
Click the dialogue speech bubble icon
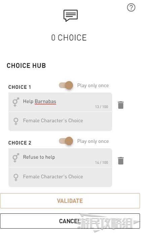click(x=71, y=16)
